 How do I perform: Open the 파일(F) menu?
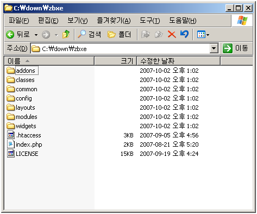(x=19, y=20)
